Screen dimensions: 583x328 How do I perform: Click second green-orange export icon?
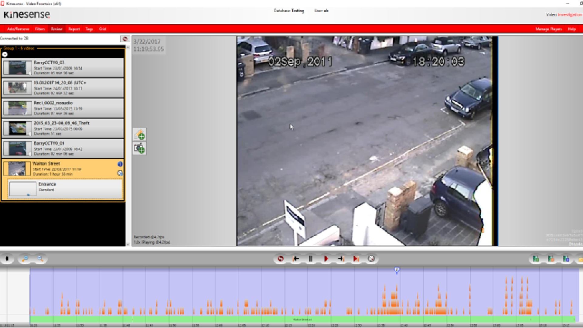(x=551, y=259)
